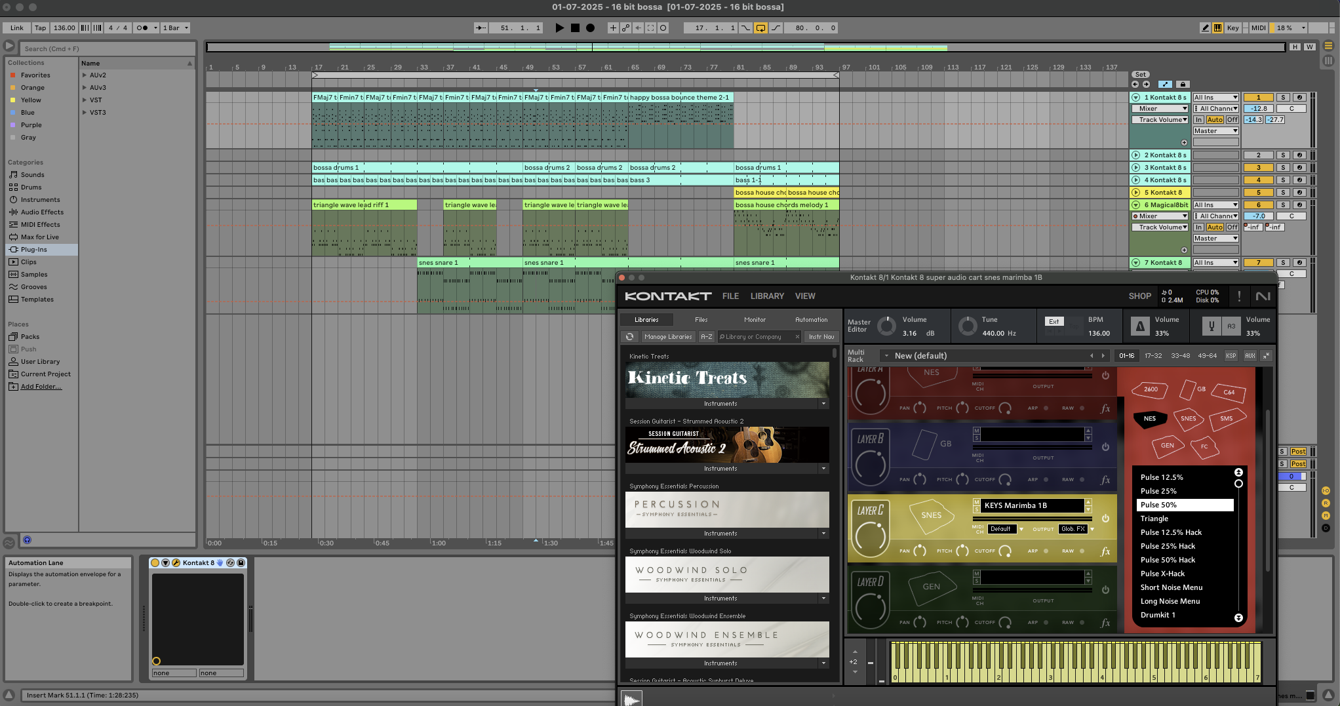Click the Add Folder link
The image size is (1340, 706).
[x=41, y=387]
